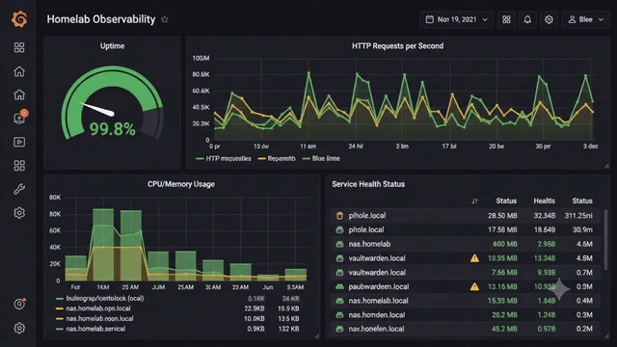Viewport: 617px width, 347px height.
Task: Open the notifications bell
Action: [x=527, y=19]
